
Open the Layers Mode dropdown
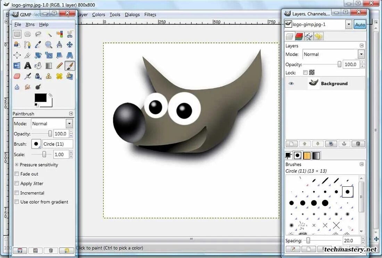click(361, 54)
